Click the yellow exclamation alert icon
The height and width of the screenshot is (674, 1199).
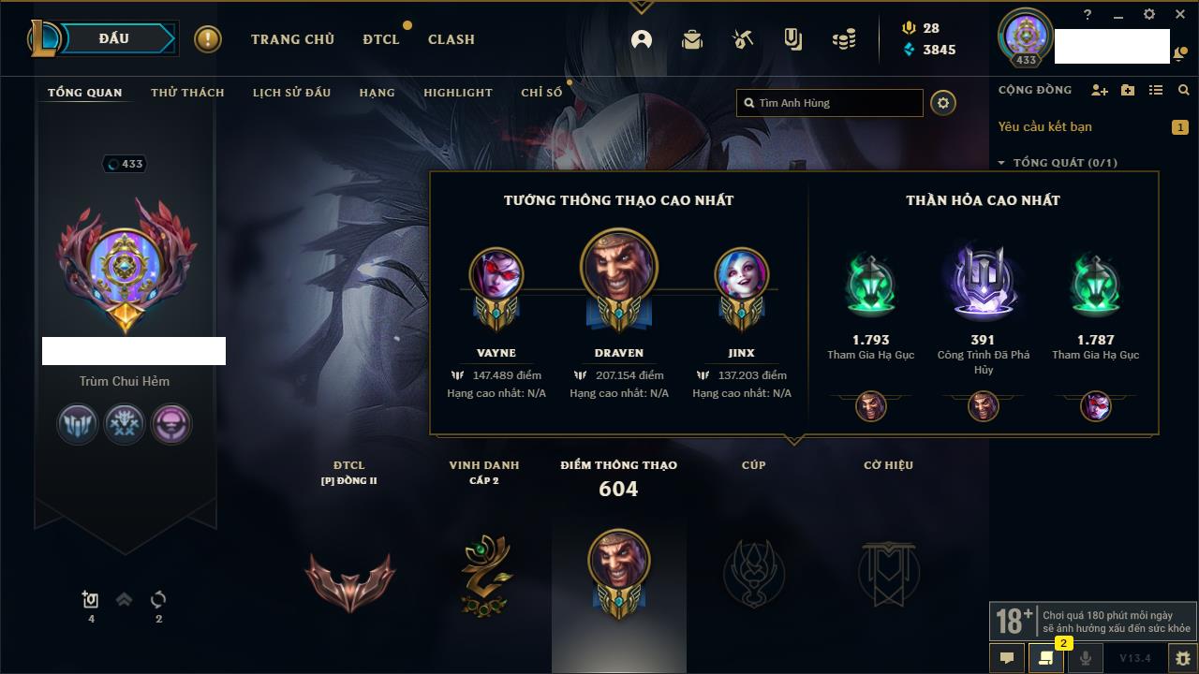click(208, 39)
